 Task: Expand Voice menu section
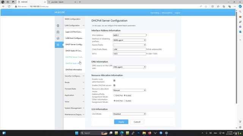(x=74, y=102)
